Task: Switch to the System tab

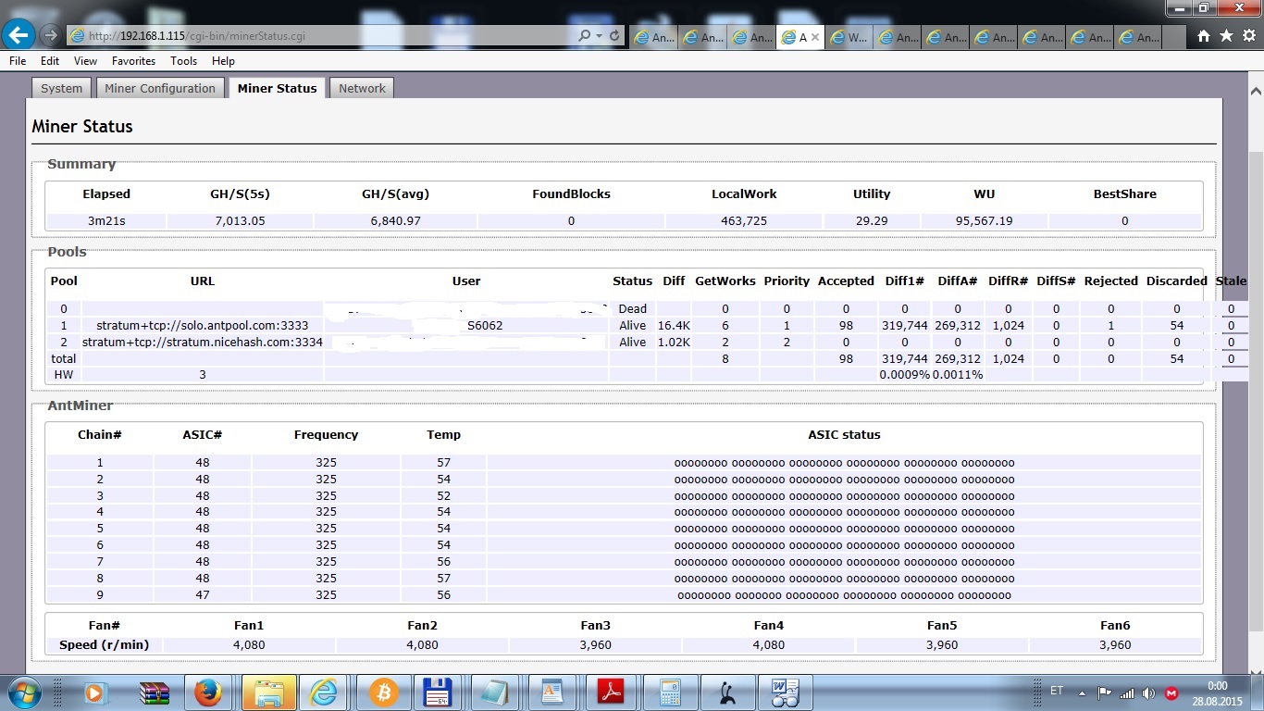Action: (62, 88)
